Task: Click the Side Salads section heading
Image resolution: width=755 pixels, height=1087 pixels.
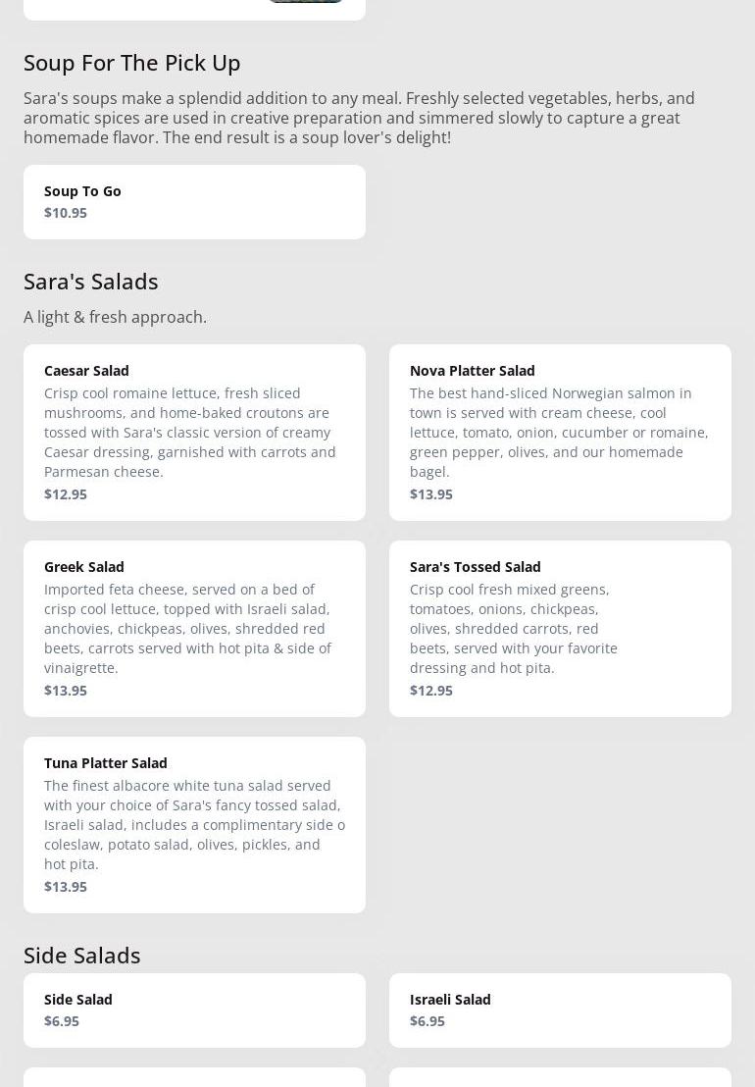Action: 82,956
